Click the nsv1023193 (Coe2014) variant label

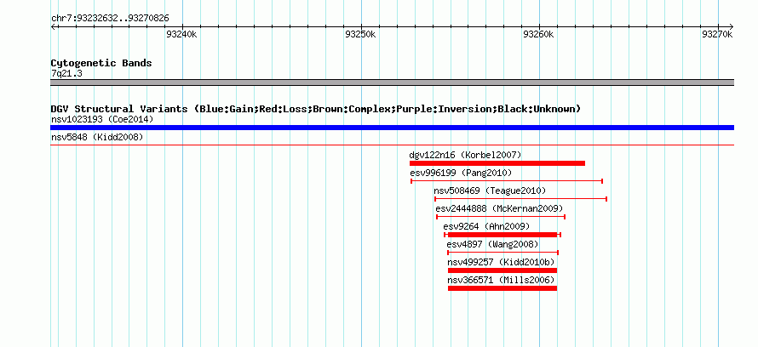102,119
